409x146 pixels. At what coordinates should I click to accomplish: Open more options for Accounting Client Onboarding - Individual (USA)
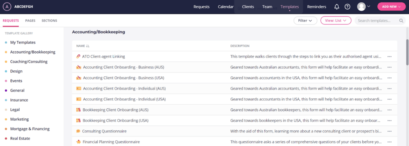389,99
